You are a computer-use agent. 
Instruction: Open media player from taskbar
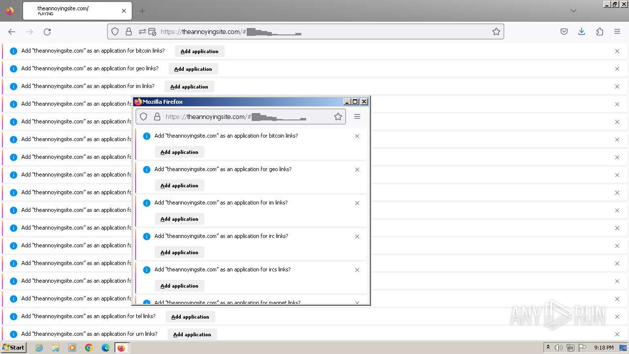pyautogui.click(x=72, y=348)
